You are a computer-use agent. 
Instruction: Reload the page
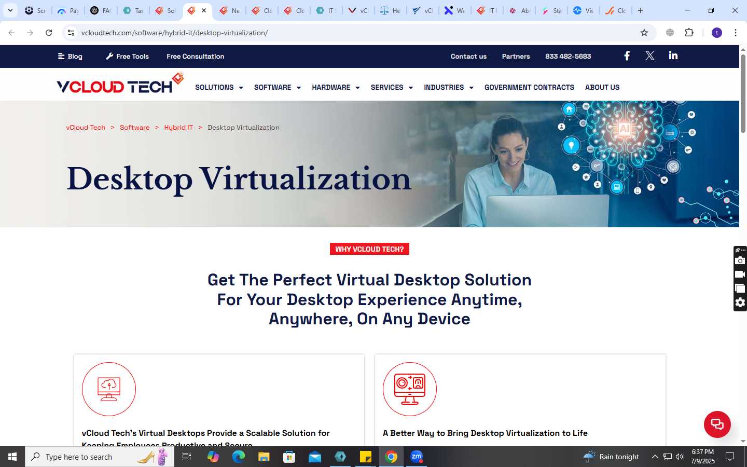click(49, 33)
